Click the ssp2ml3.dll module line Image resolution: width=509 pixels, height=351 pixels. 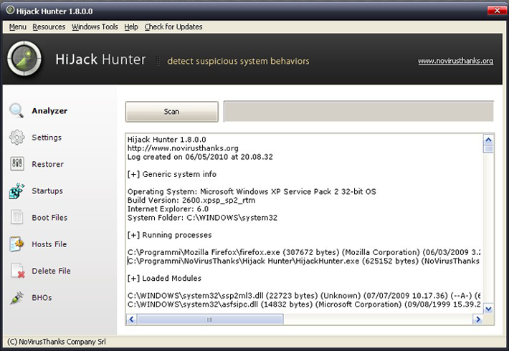(x=304, y=296)
